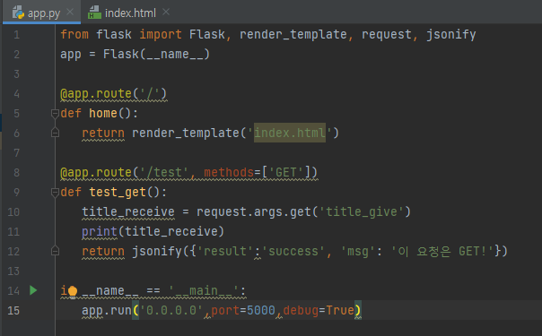542x336 pixels.
Task: Click the HTML file icon on index.html tab
Action: [x=94, y=13]
